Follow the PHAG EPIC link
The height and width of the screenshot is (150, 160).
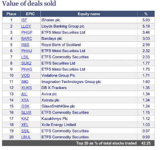point(27,69)
